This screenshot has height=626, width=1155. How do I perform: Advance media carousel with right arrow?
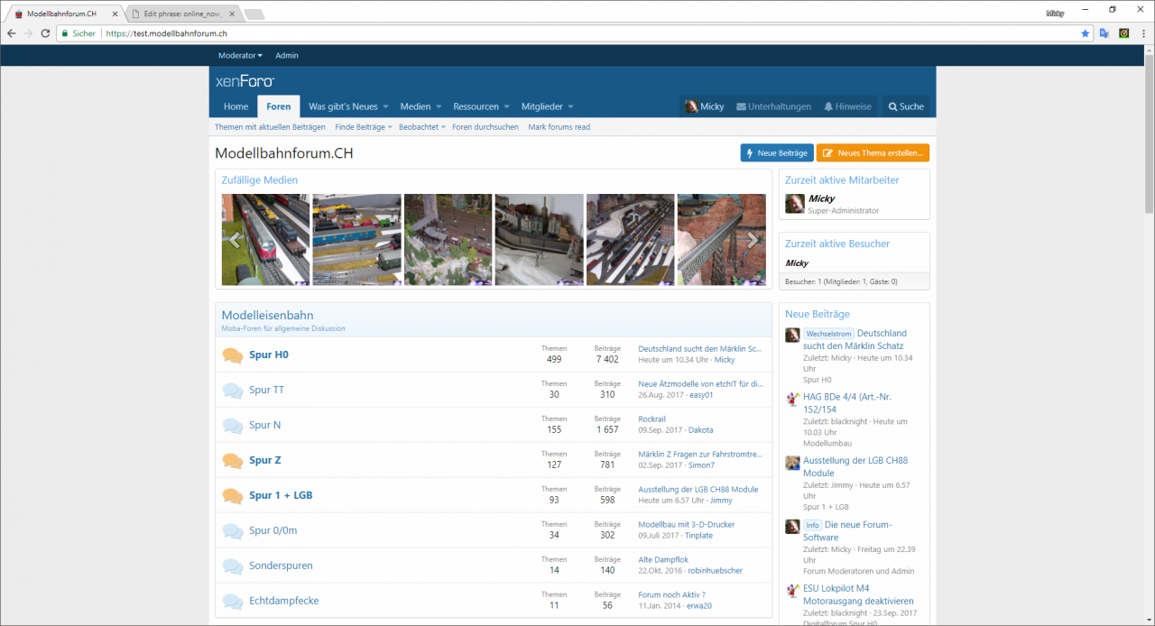click(x=753, y=240)
